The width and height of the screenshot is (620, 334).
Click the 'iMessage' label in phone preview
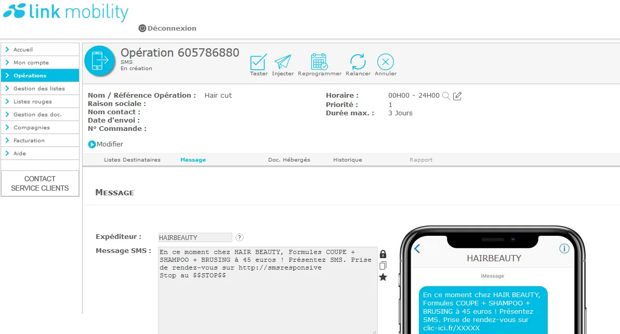coord(492,276)
